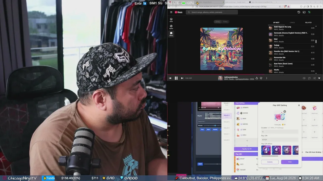
Task: Click the Delete button in gift dialog
Action: [270, 162]
